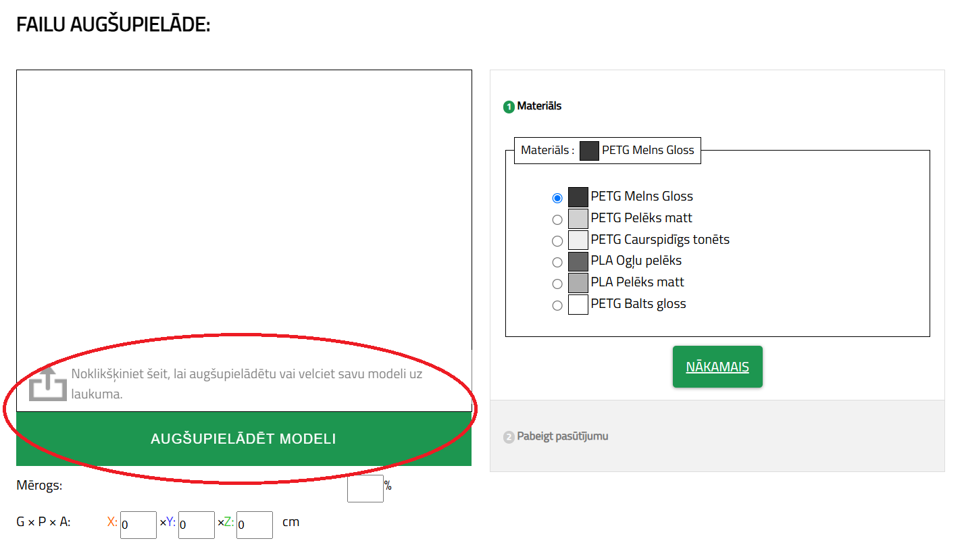The image size is (964, 545).
Task: Click the green step 1 Materiāls badge
Action: [509, 107]
